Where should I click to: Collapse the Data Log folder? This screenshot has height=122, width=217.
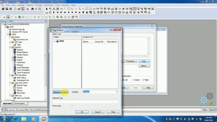click(10, 96)
